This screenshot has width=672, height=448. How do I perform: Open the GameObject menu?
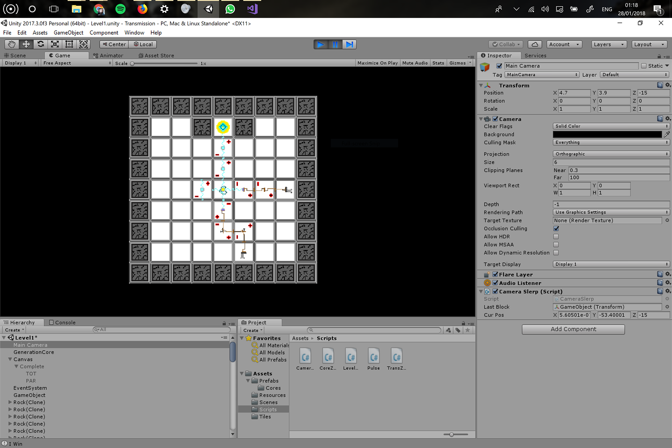tap(68, 33)
